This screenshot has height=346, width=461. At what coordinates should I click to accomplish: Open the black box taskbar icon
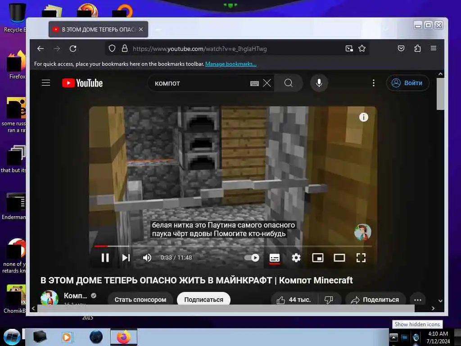40,337
